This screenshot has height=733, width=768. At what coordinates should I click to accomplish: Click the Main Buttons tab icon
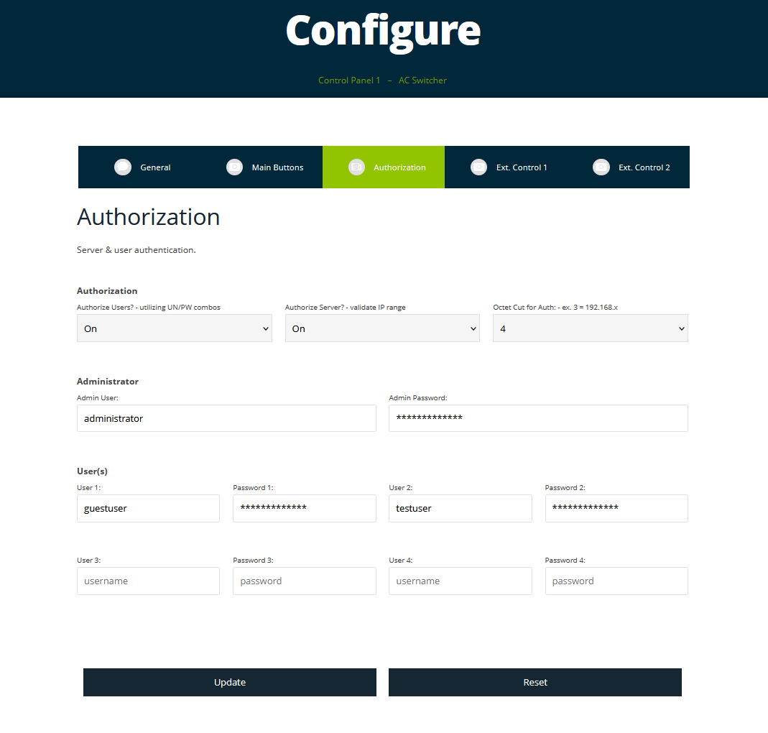[x=234, y=167]
